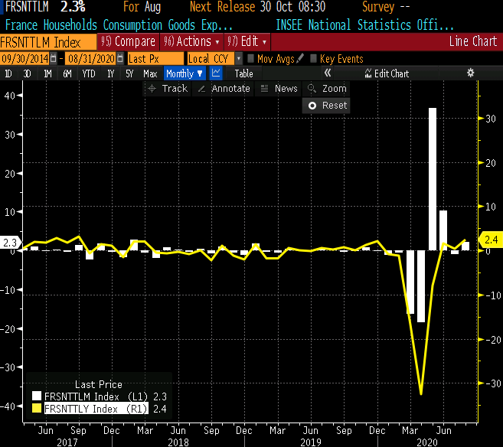The image size is (503, 447).
Task: Open chart settings gear icon
Action: 470,73
